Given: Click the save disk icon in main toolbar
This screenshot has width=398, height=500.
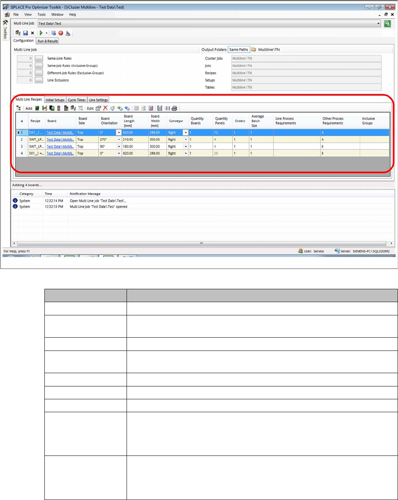Looking at the screenshot, I should pyautogui.click(x=25, y=33).
